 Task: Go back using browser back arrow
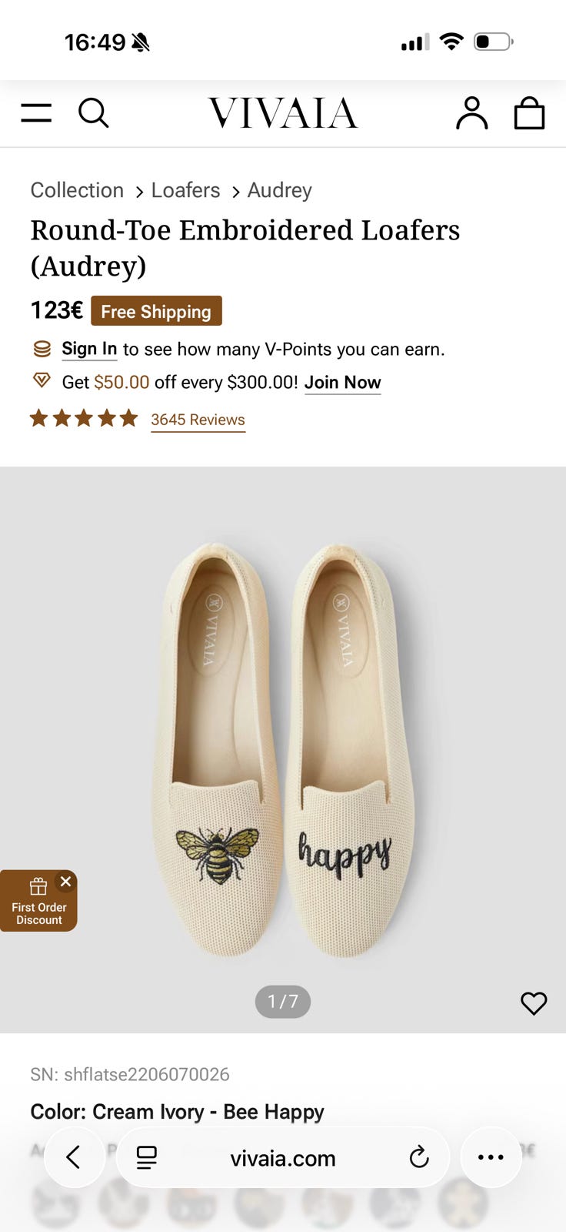point(74,1157)
